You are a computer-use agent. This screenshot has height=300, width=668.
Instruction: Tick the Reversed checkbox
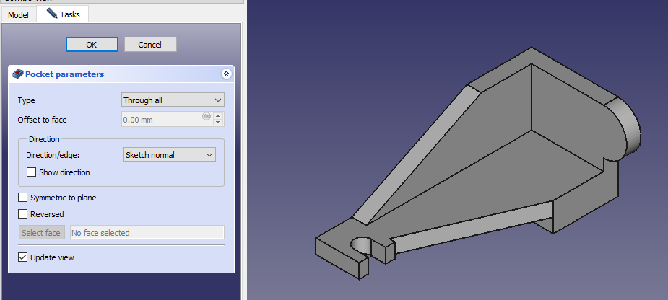pyautogui.click(x=23, y=214)
